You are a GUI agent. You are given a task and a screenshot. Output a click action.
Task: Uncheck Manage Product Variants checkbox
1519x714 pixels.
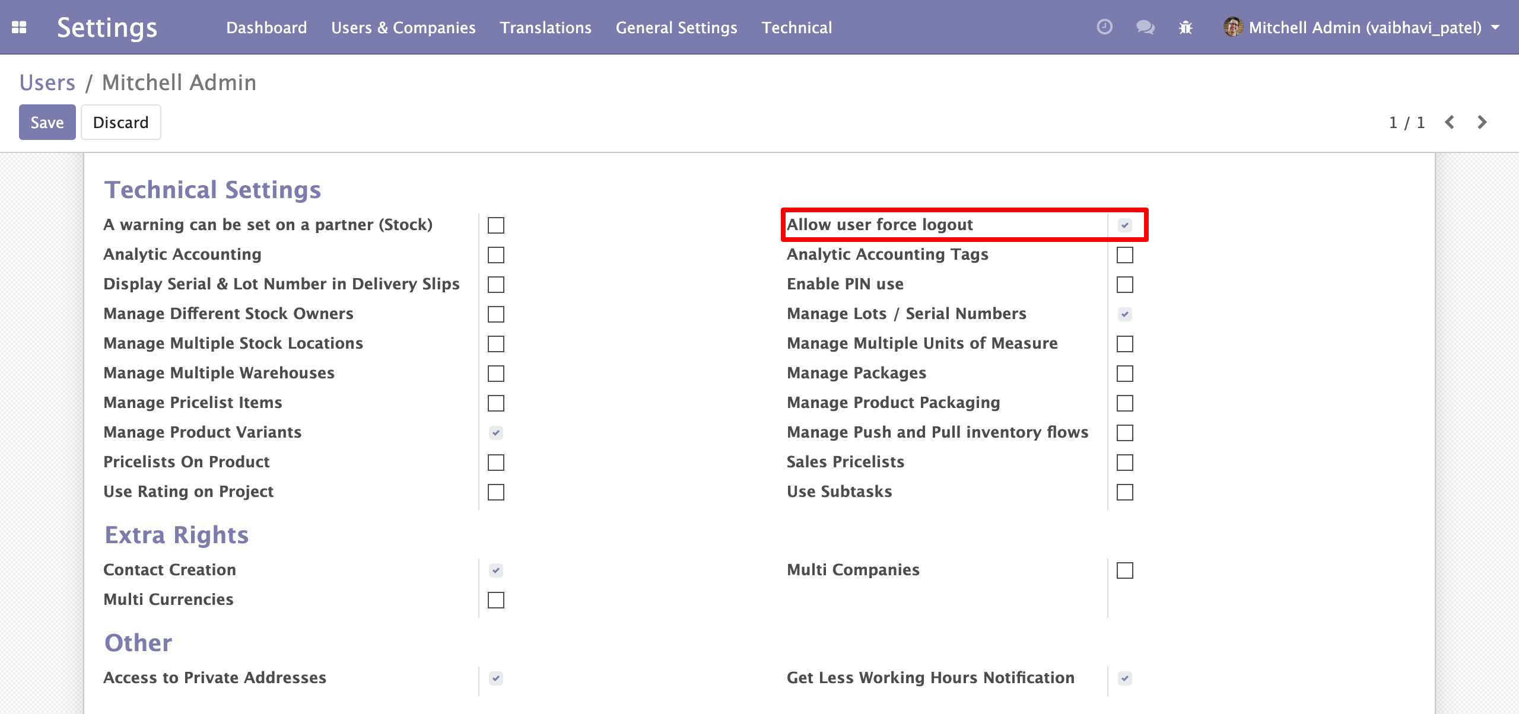pyautogui.click(x=496, y=433)
